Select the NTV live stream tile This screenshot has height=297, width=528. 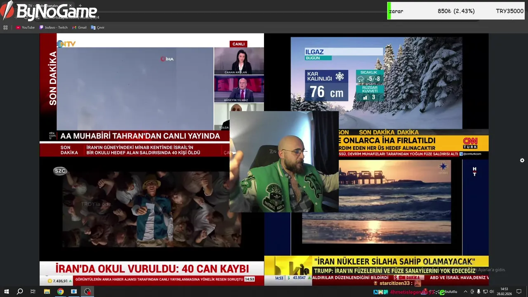coord(151,95)
